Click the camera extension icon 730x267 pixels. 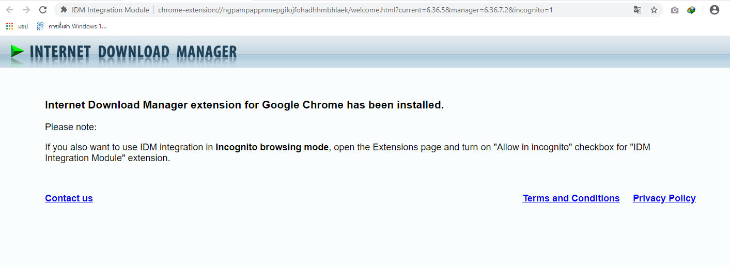click(675, 10)
